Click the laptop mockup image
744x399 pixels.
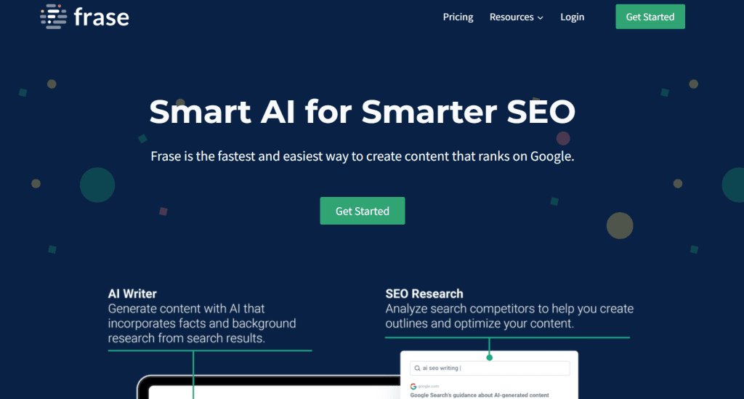268,387
